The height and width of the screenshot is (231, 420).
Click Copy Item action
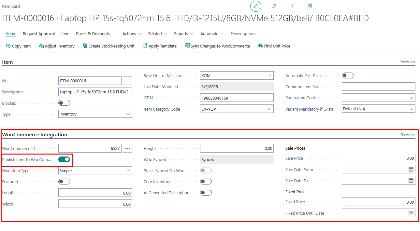coord(18,46)
